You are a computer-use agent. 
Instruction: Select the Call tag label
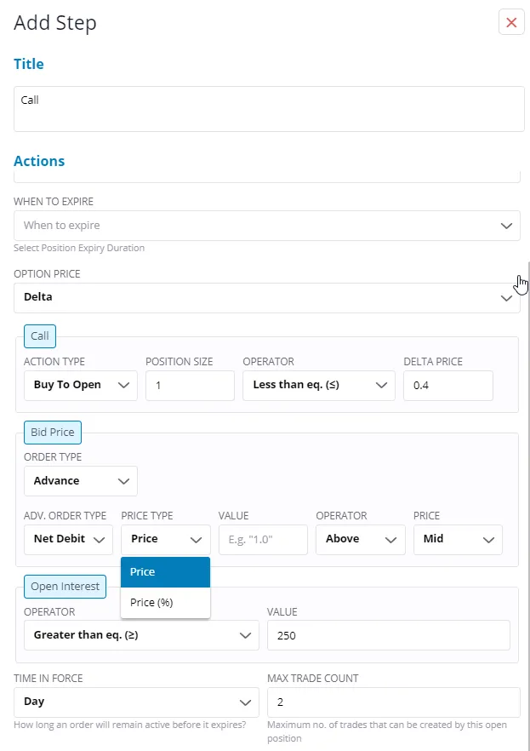pyautogui.click(x=40, y=335)
